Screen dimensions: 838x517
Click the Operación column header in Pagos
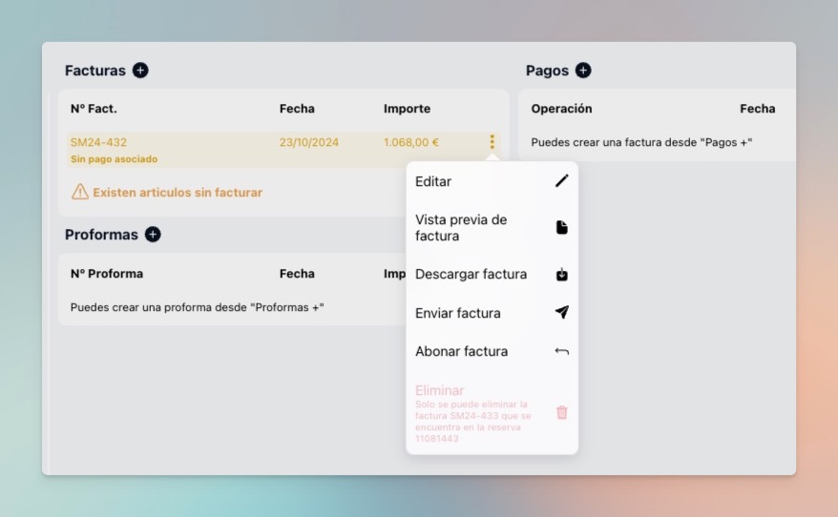click(561, 109)
